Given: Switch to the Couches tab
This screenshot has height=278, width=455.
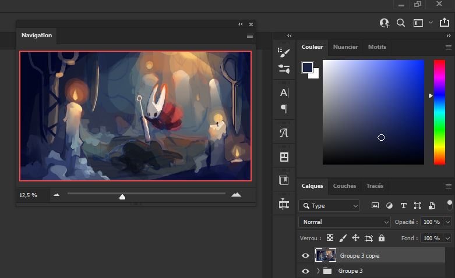Looking at the screenshot, I should point(344,186).
